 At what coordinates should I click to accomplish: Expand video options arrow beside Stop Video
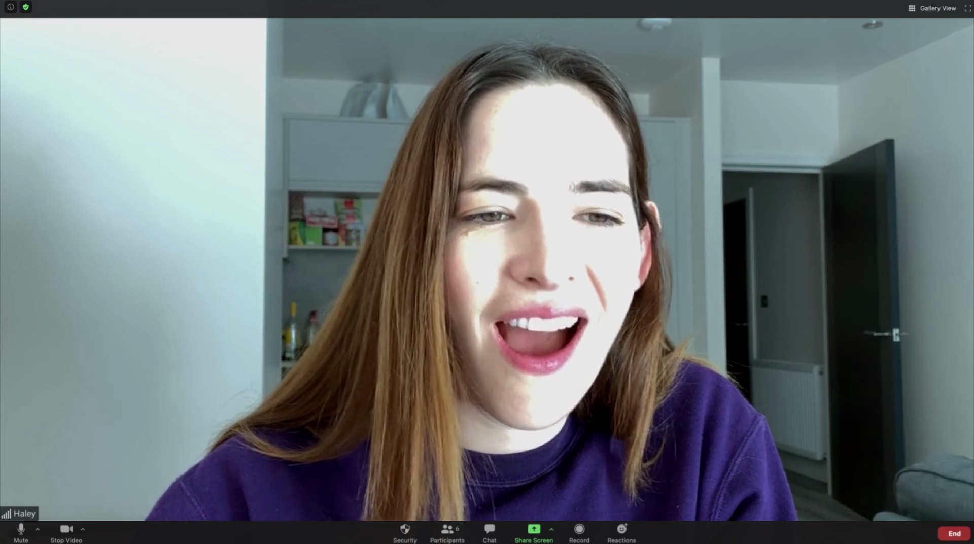(x=83, y=529)
